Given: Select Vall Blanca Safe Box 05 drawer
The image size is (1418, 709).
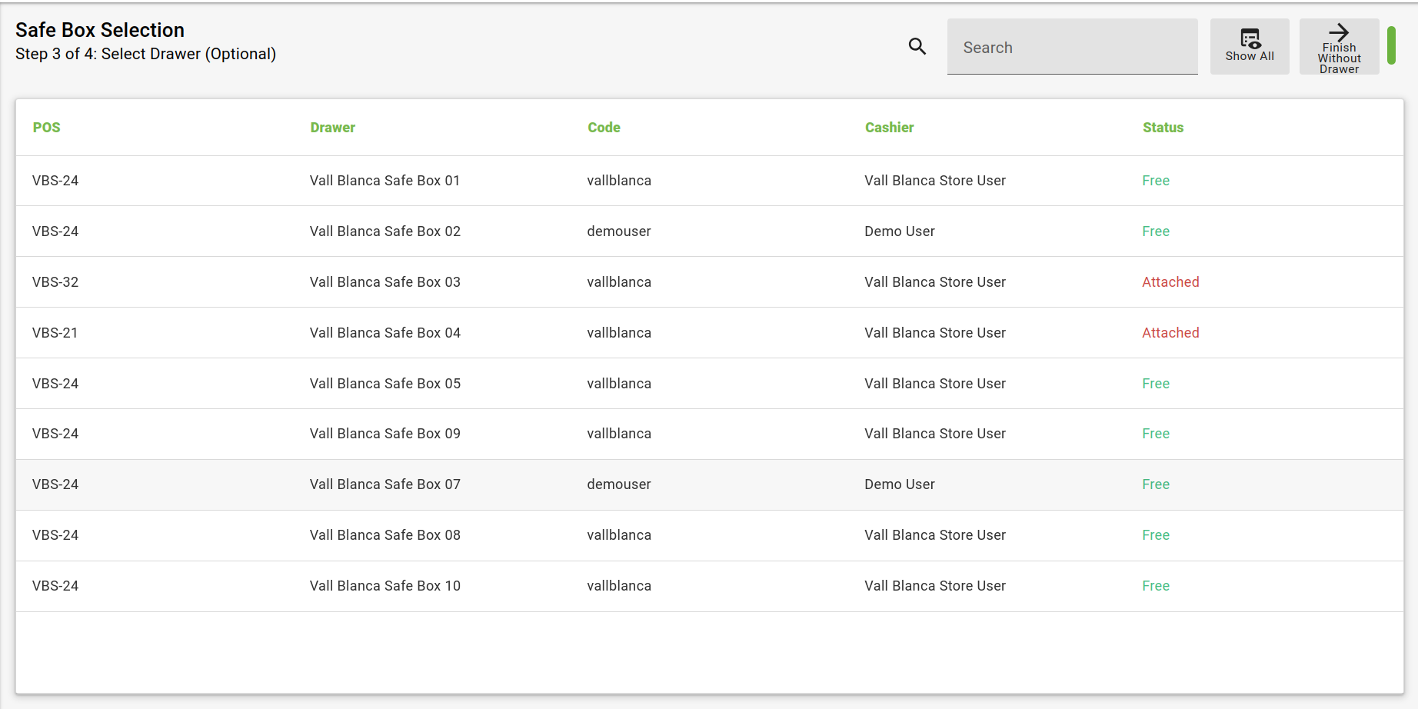Looking at the screenshot, I should 384,384.
